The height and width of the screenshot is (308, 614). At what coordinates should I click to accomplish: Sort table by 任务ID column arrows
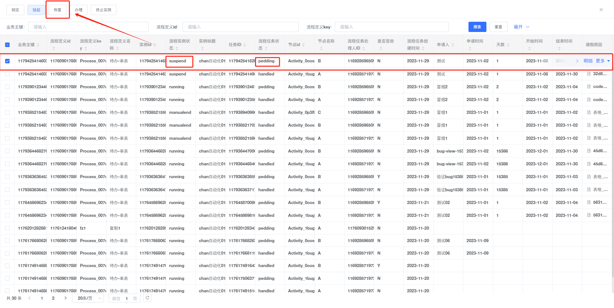point(245,45)
